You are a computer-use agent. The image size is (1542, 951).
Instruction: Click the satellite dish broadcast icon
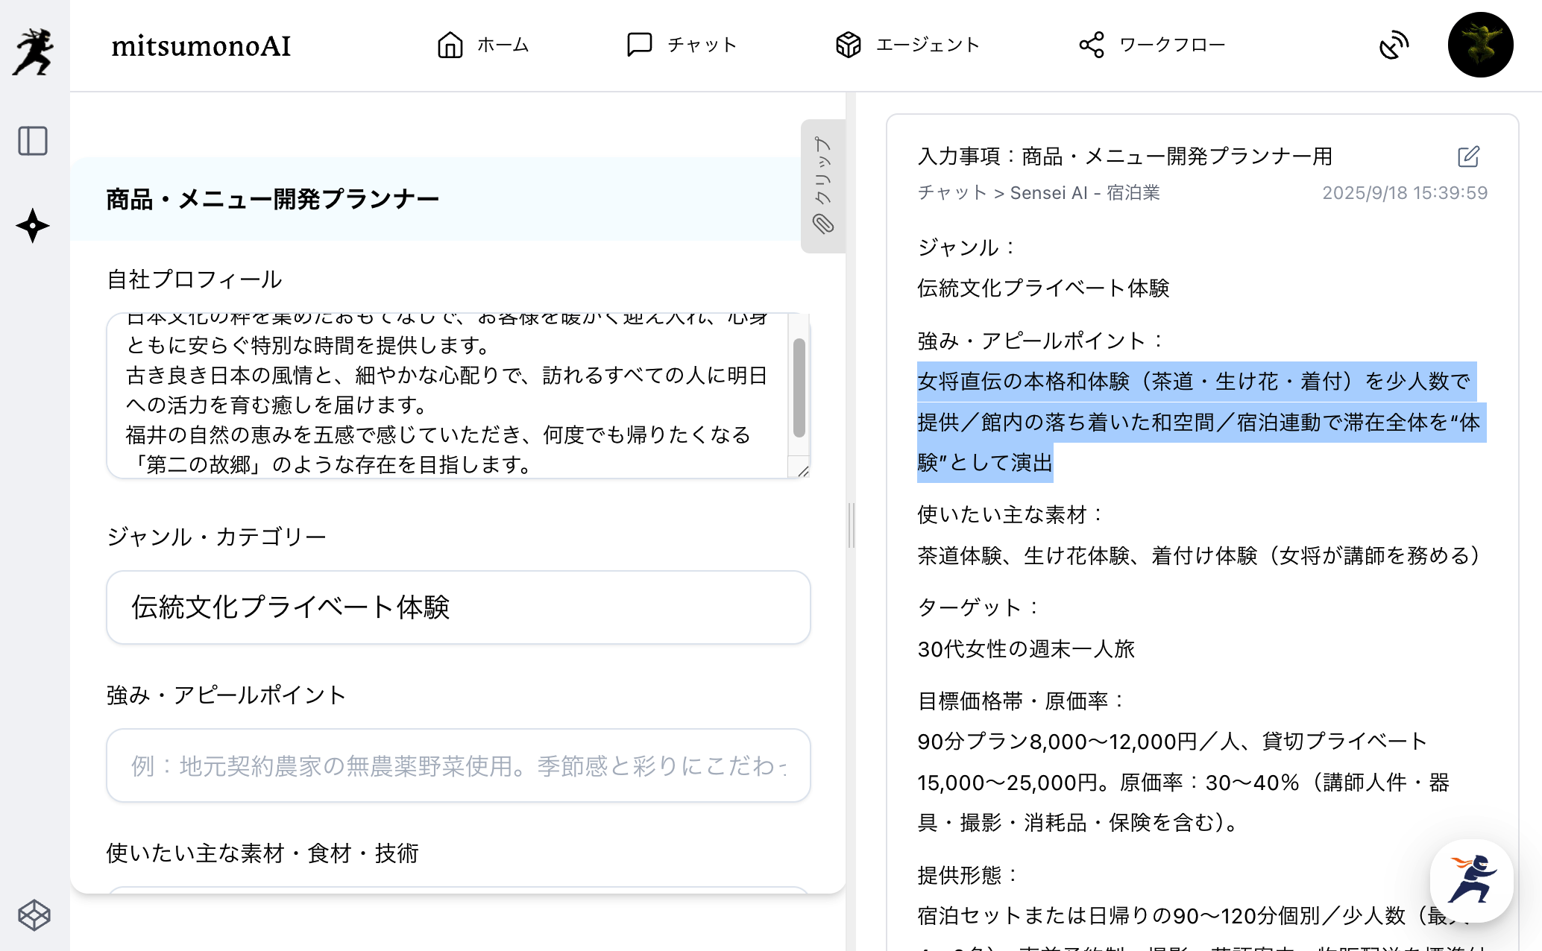(x=1393, y=45)
